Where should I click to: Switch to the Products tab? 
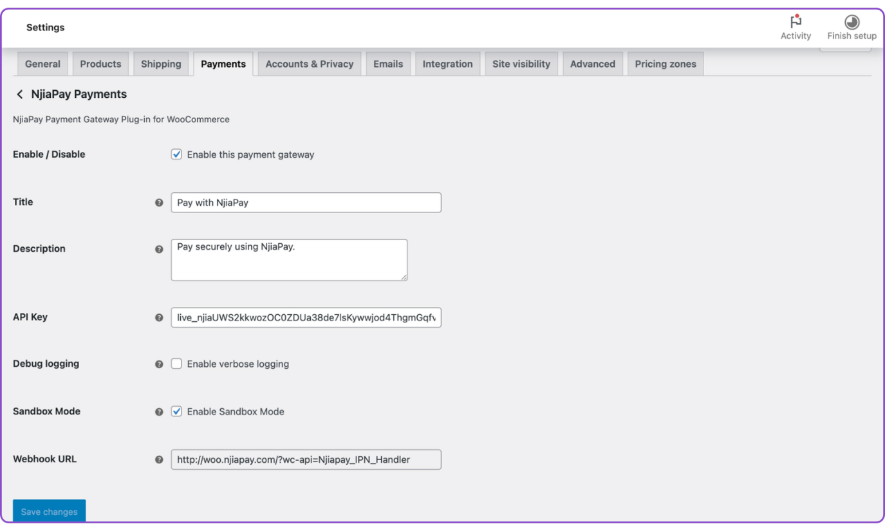click(x=100, y=64)
